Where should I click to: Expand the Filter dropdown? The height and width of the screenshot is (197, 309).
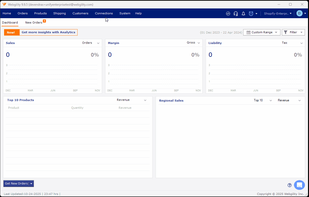click(x=293, y=32)
